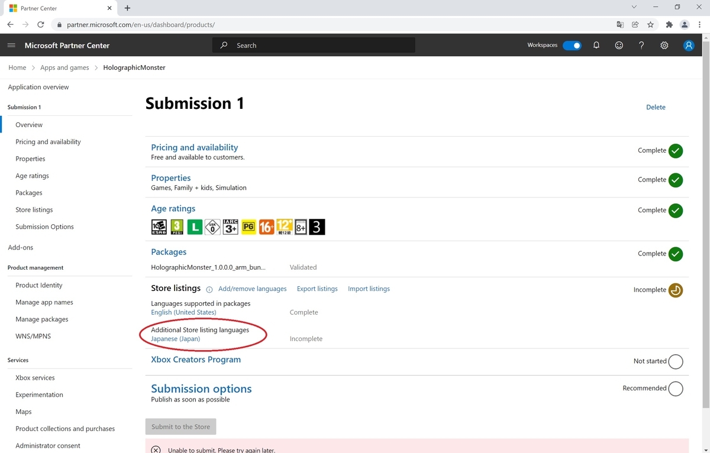Screen dimensions: 710x453
Task: Click Import listings link
Action: tap(369, 289)
